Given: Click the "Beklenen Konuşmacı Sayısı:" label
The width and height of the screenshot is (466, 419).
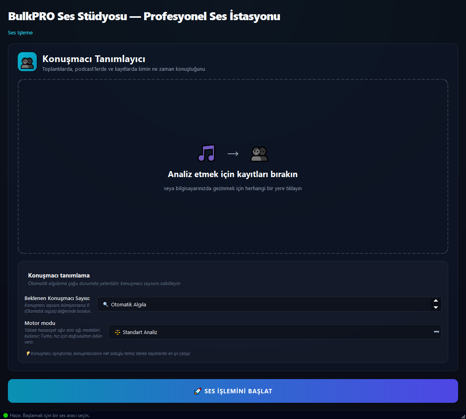Looking at the screenshot, I should click(x=57, y=298).
